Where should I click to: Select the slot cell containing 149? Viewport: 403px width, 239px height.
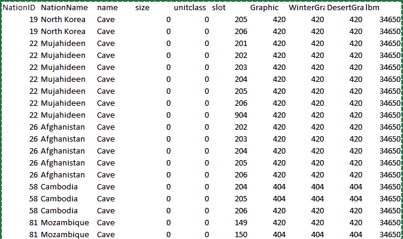(x=241, y=222)
